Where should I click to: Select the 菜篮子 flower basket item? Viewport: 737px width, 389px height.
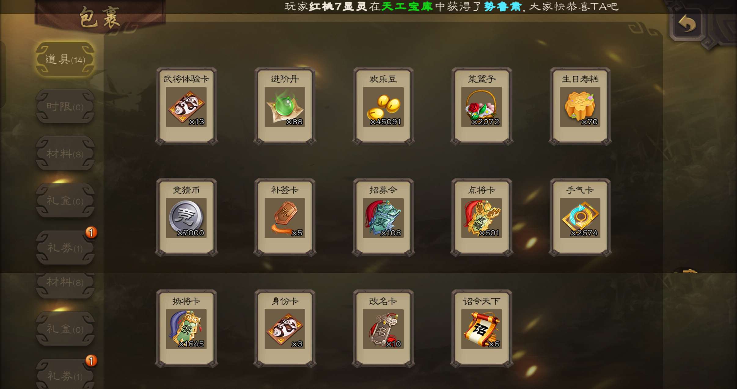click(x=482, y=106)
